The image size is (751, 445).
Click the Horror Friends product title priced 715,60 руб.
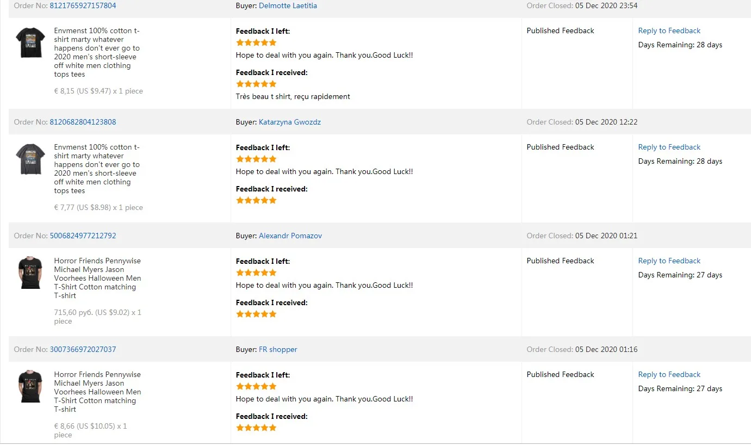[x=97, y=278]
